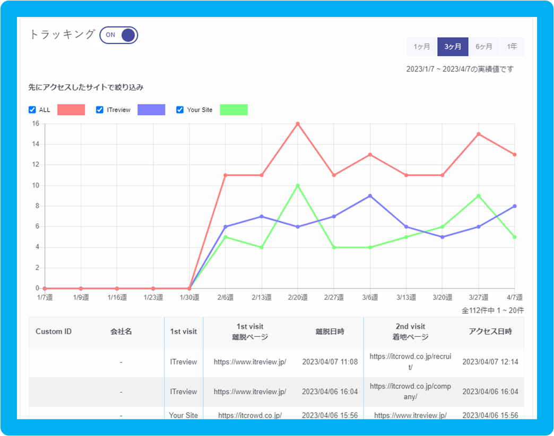Open the itcrowd.co.jp/recruit/ landing page link
This screenshot has width=554, height=436.
[x=410, y=362]
